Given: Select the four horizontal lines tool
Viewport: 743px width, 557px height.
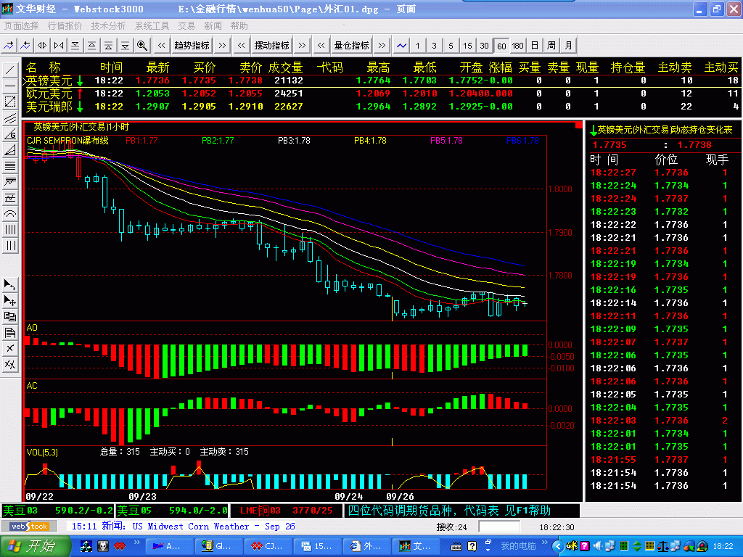Looking at the screenshot, I should (x=10, y=166).
